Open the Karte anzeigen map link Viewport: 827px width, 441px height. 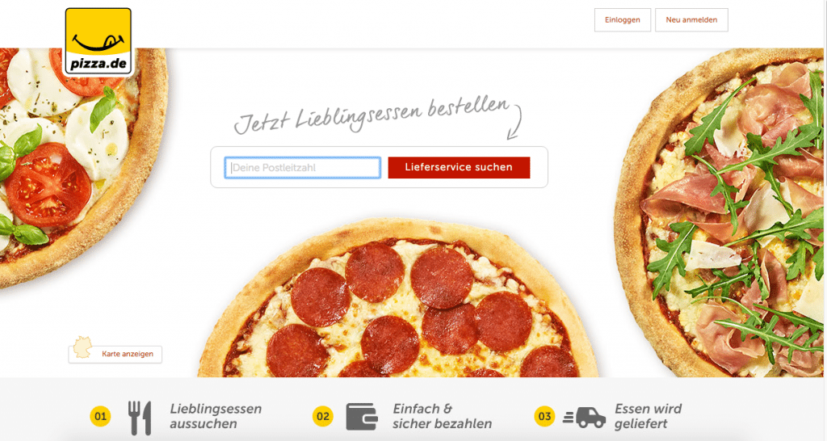(x=127, y=354)
